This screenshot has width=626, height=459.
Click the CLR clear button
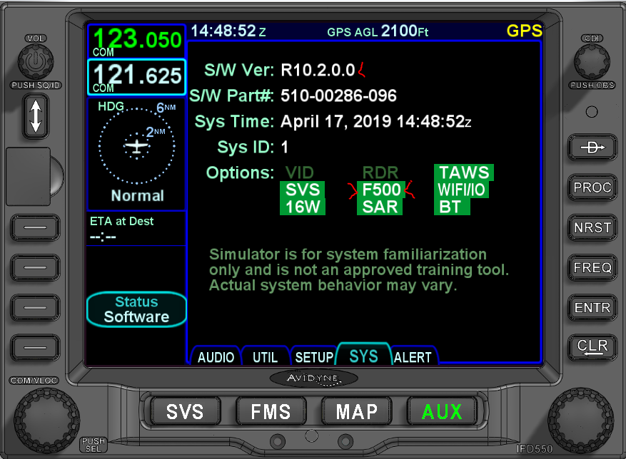pos(592,347)
